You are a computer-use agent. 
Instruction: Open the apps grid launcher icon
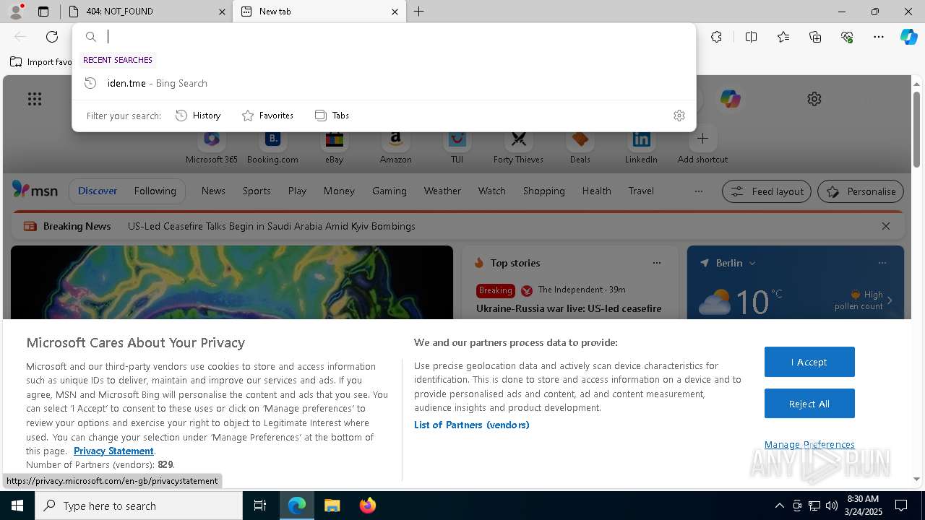tap(35, 99)
